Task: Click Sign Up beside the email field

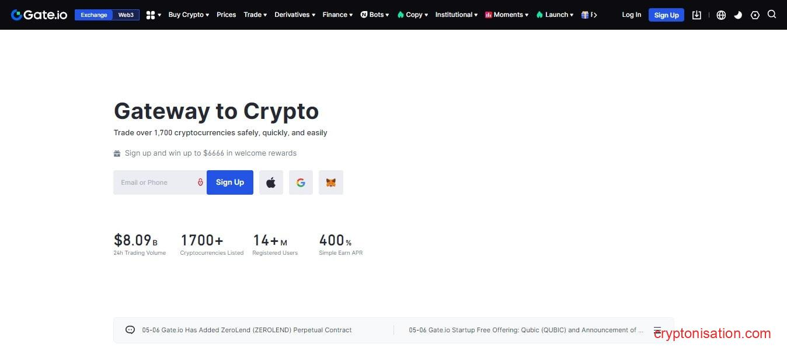Action: point(230,182)
